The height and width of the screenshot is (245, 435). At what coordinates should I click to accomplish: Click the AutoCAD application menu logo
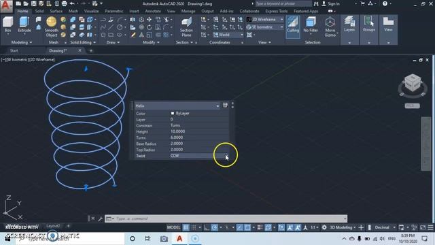point(6,6)
